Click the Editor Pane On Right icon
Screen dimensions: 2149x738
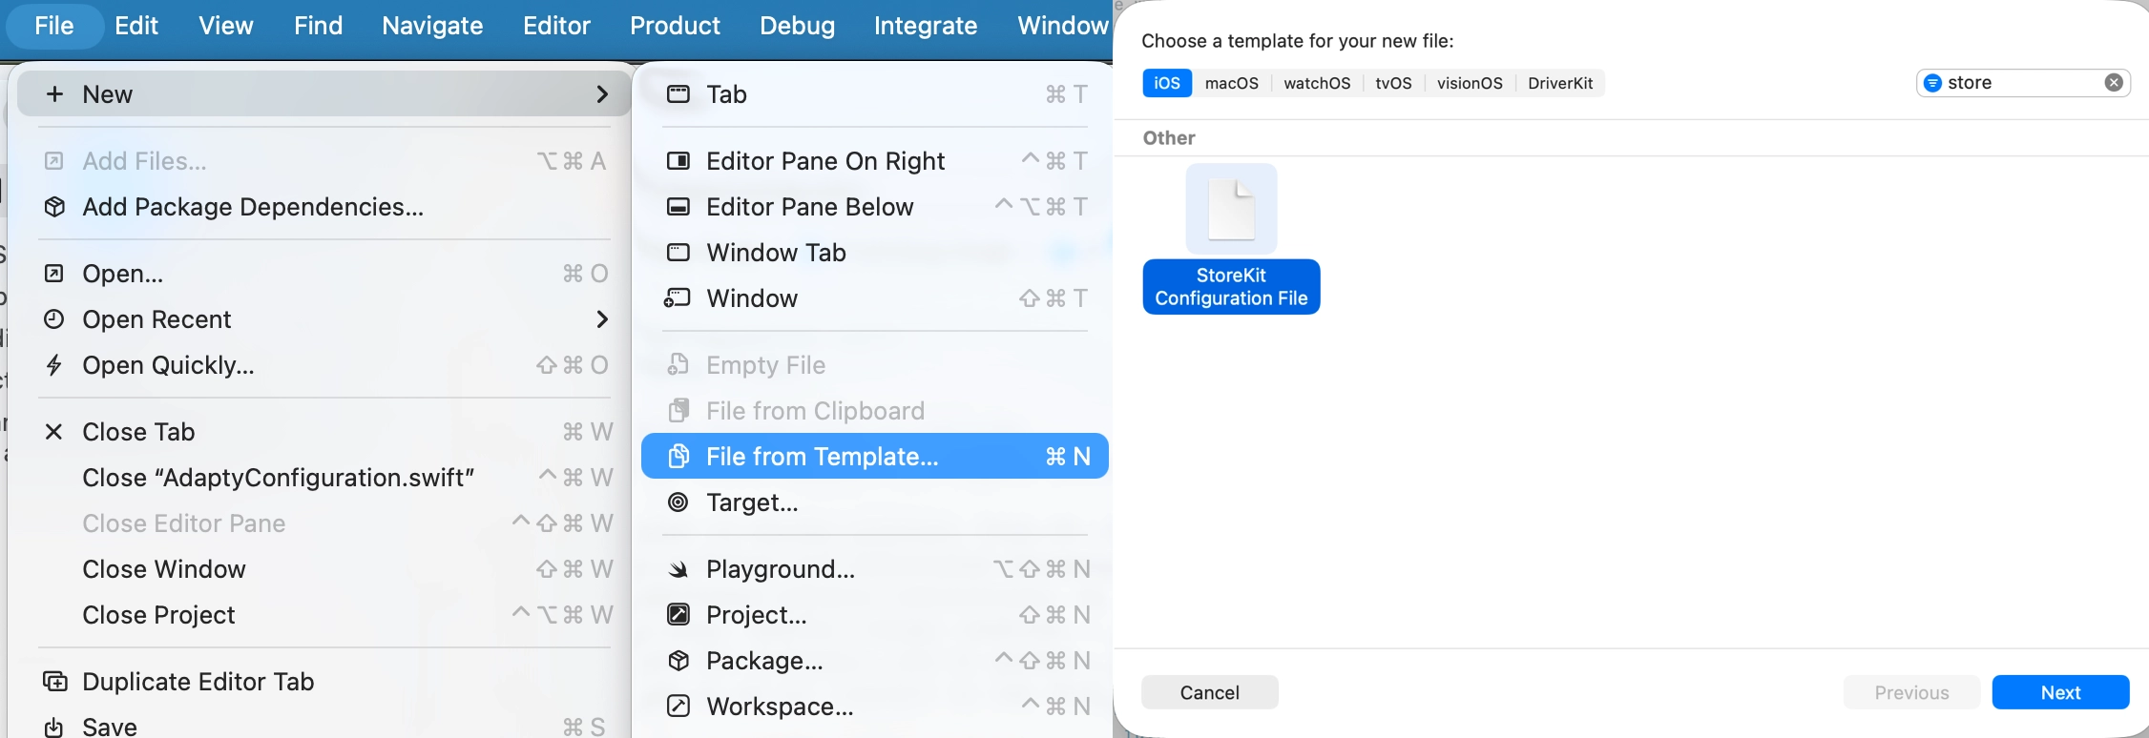point(678,161)
